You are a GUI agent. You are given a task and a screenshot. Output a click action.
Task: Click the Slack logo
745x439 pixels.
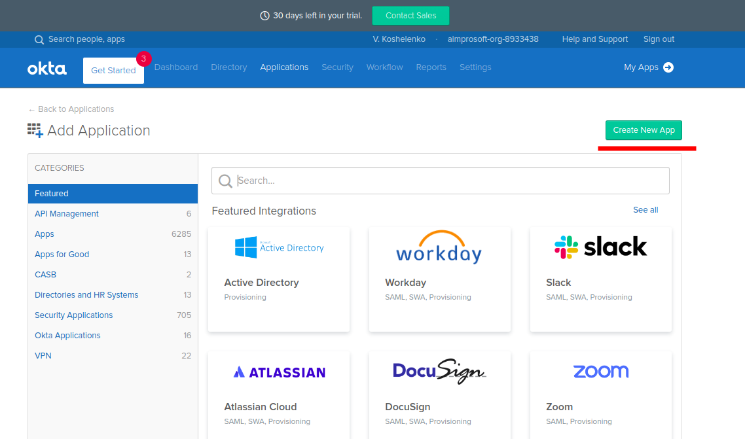tap(600, 247)
